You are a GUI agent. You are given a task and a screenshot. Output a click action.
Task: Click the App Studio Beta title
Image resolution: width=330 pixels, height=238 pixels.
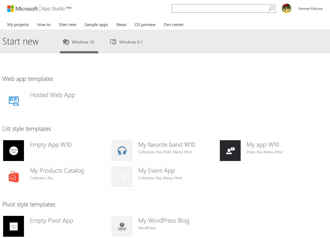tap(57, 9)
